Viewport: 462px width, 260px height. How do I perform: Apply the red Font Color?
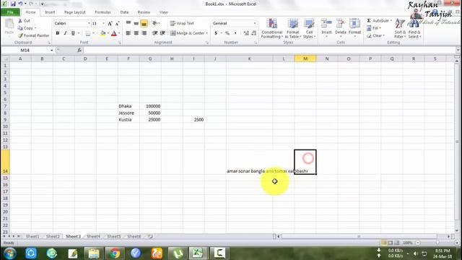tap(114, 33)
